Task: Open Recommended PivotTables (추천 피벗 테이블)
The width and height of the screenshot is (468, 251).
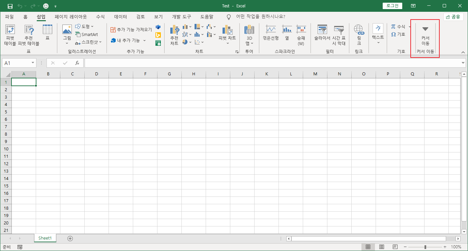Action: (29, 35)
